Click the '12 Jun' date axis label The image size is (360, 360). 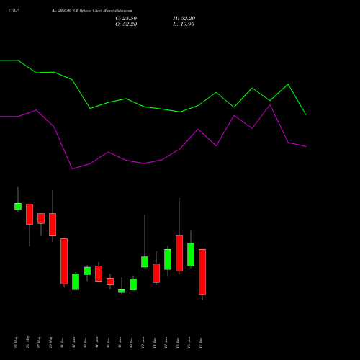(x=166, y=343)
